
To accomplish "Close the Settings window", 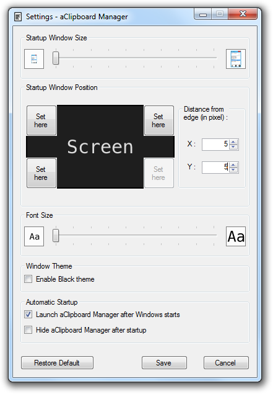I will [x=243, y=14].
